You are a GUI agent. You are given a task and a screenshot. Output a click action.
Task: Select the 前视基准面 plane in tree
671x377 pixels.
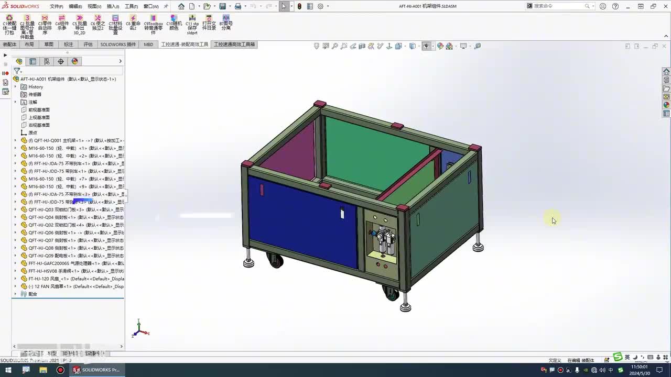point(39,110)
